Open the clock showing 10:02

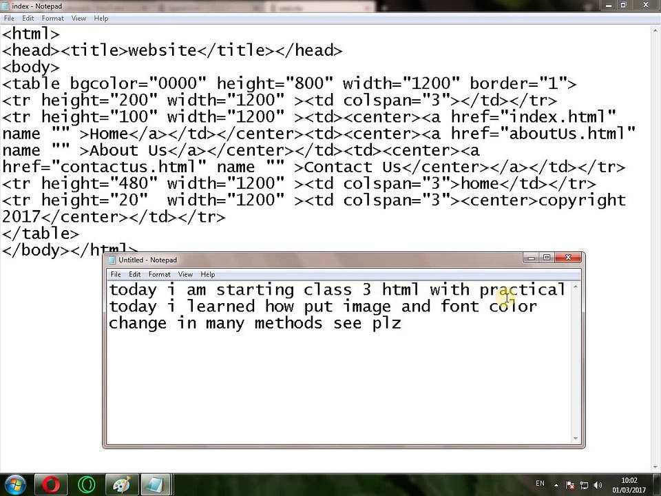(x=629, y=480)
